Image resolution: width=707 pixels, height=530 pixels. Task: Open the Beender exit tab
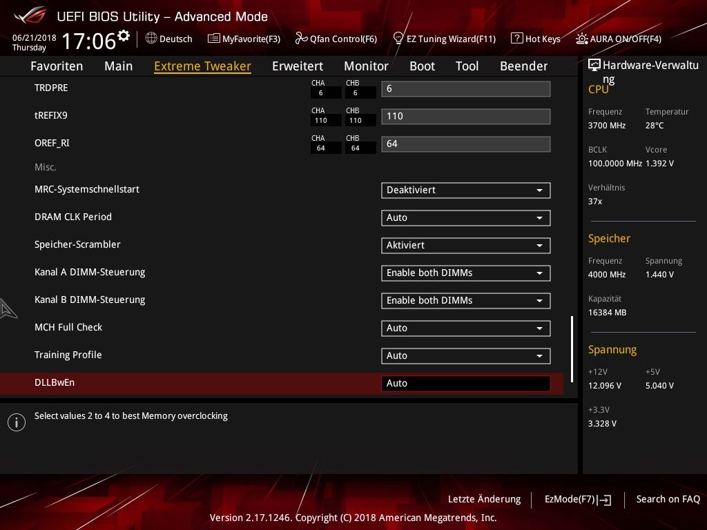(x=523, y=66)
